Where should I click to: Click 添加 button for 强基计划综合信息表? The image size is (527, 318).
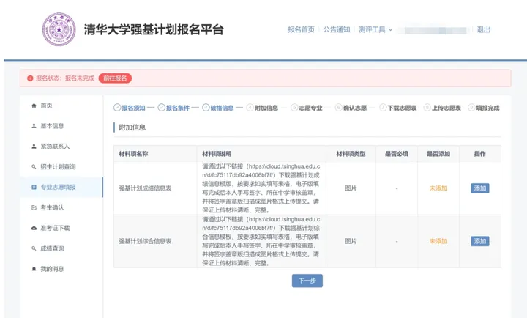pos(480,241)
